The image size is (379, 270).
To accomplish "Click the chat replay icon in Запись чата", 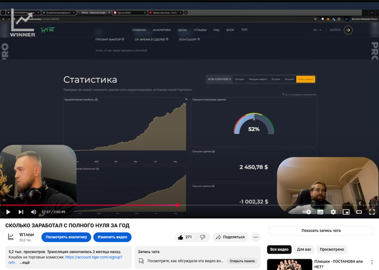I will 141,261.
